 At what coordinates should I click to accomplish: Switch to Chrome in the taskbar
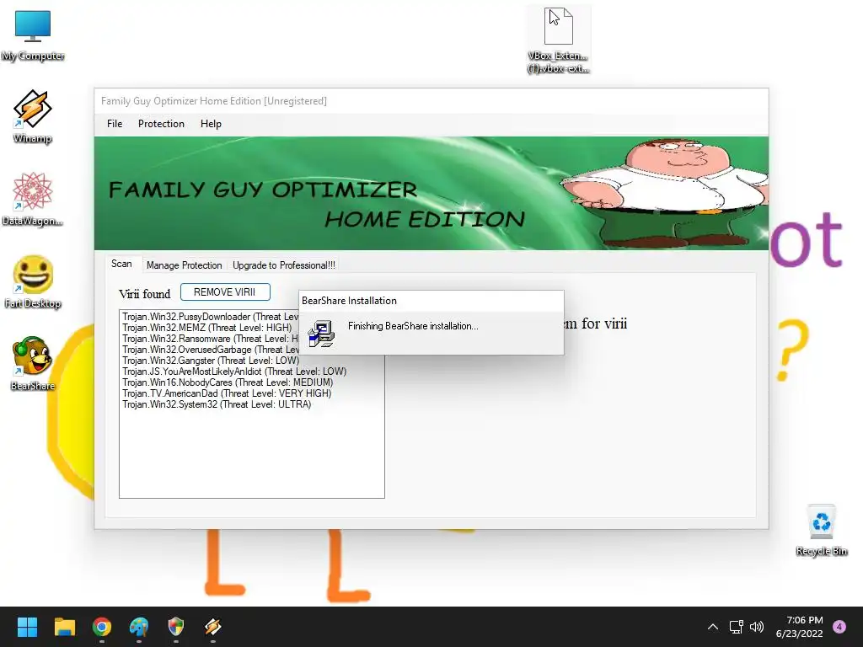pos(102,627)
